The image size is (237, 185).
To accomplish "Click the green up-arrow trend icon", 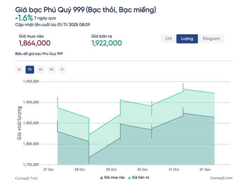I will 17,17.
